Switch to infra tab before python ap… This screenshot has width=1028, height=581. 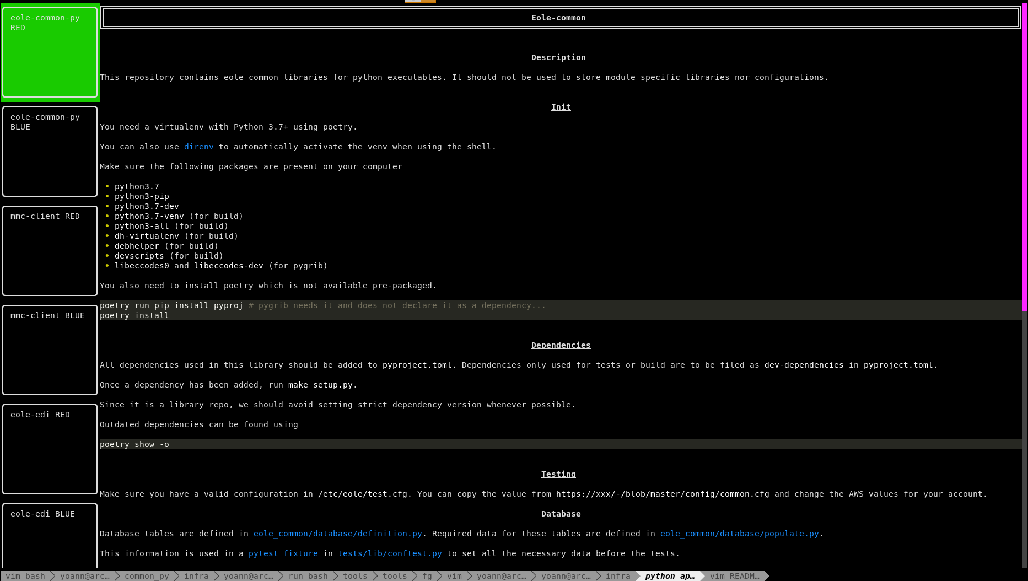[618, 576]
